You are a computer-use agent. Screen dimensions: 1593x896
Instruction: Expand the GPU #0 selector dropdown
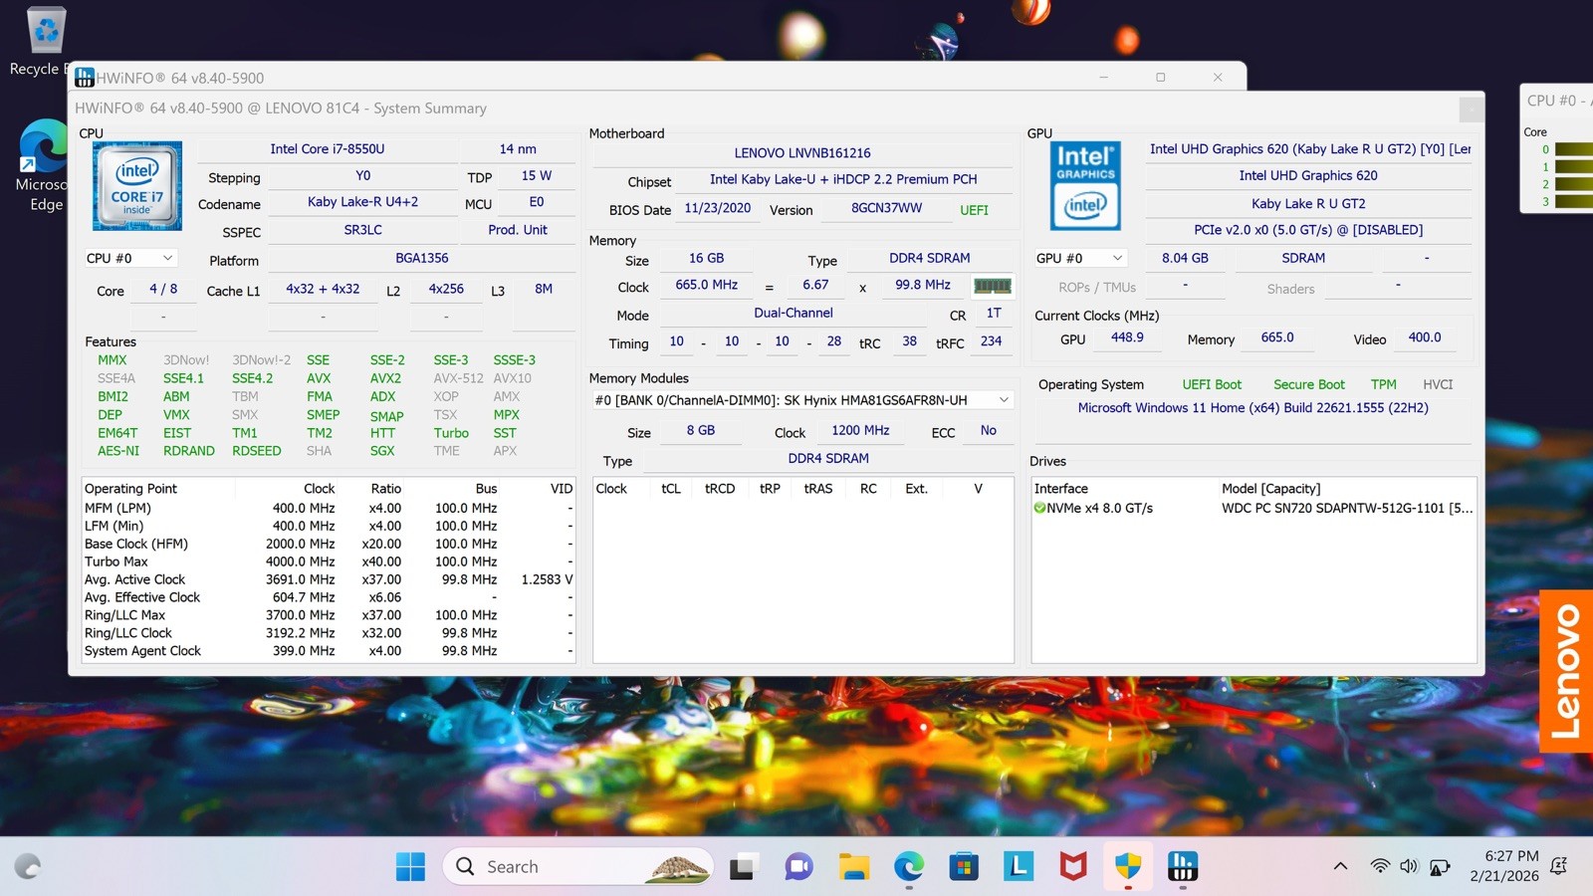coord(1080,258)
